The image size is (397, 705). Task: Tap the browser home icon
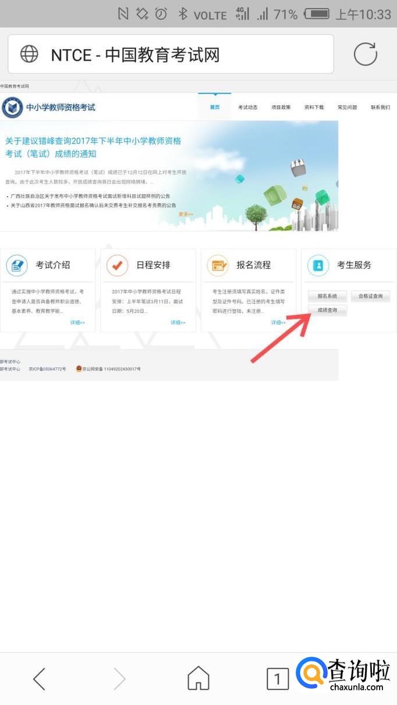coord(198,678)
